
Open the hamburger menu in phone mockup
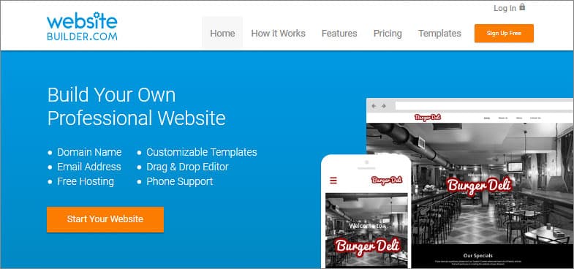click(333, 181)
